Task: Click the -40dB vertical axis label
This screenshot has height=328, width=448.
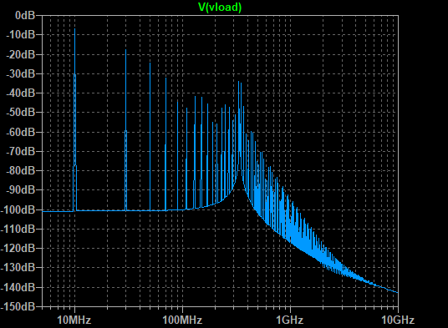Action: pyautogui.click(x=21, y=93)
